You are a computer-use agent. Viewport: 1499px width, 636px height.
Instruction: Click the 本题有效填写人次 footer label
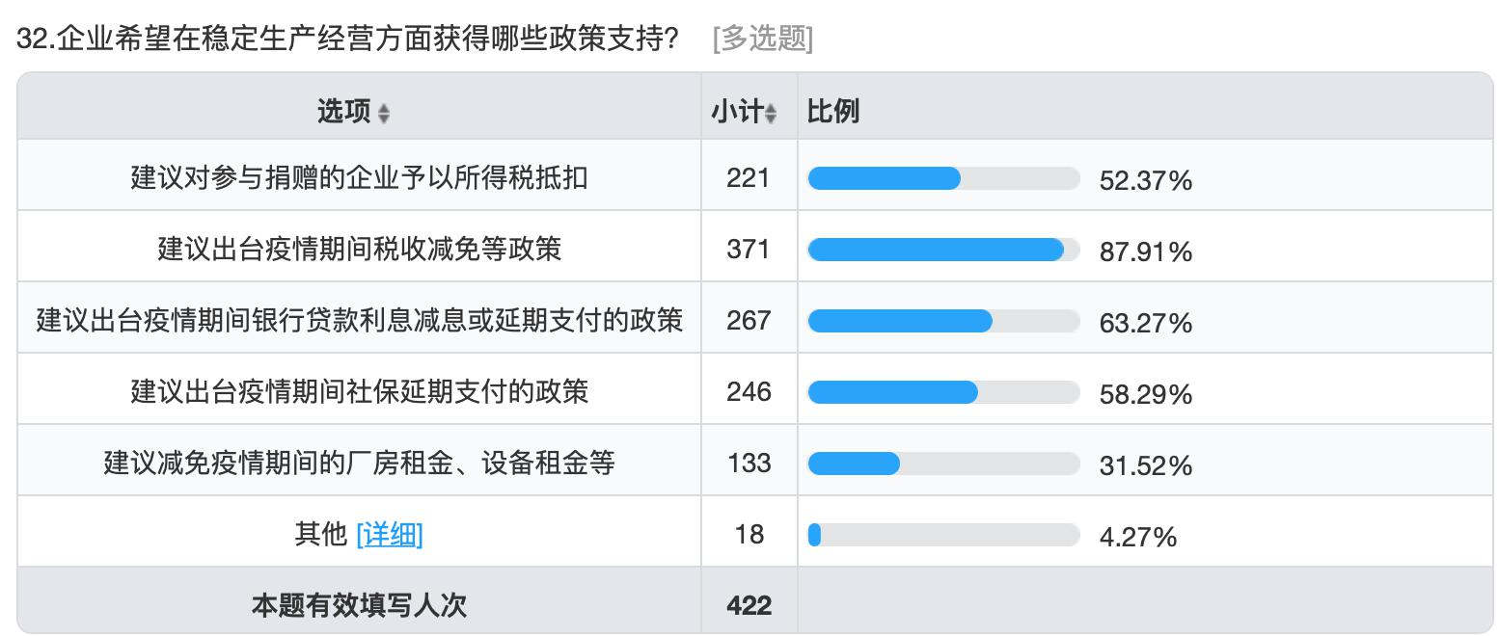[x=359, y=605]
